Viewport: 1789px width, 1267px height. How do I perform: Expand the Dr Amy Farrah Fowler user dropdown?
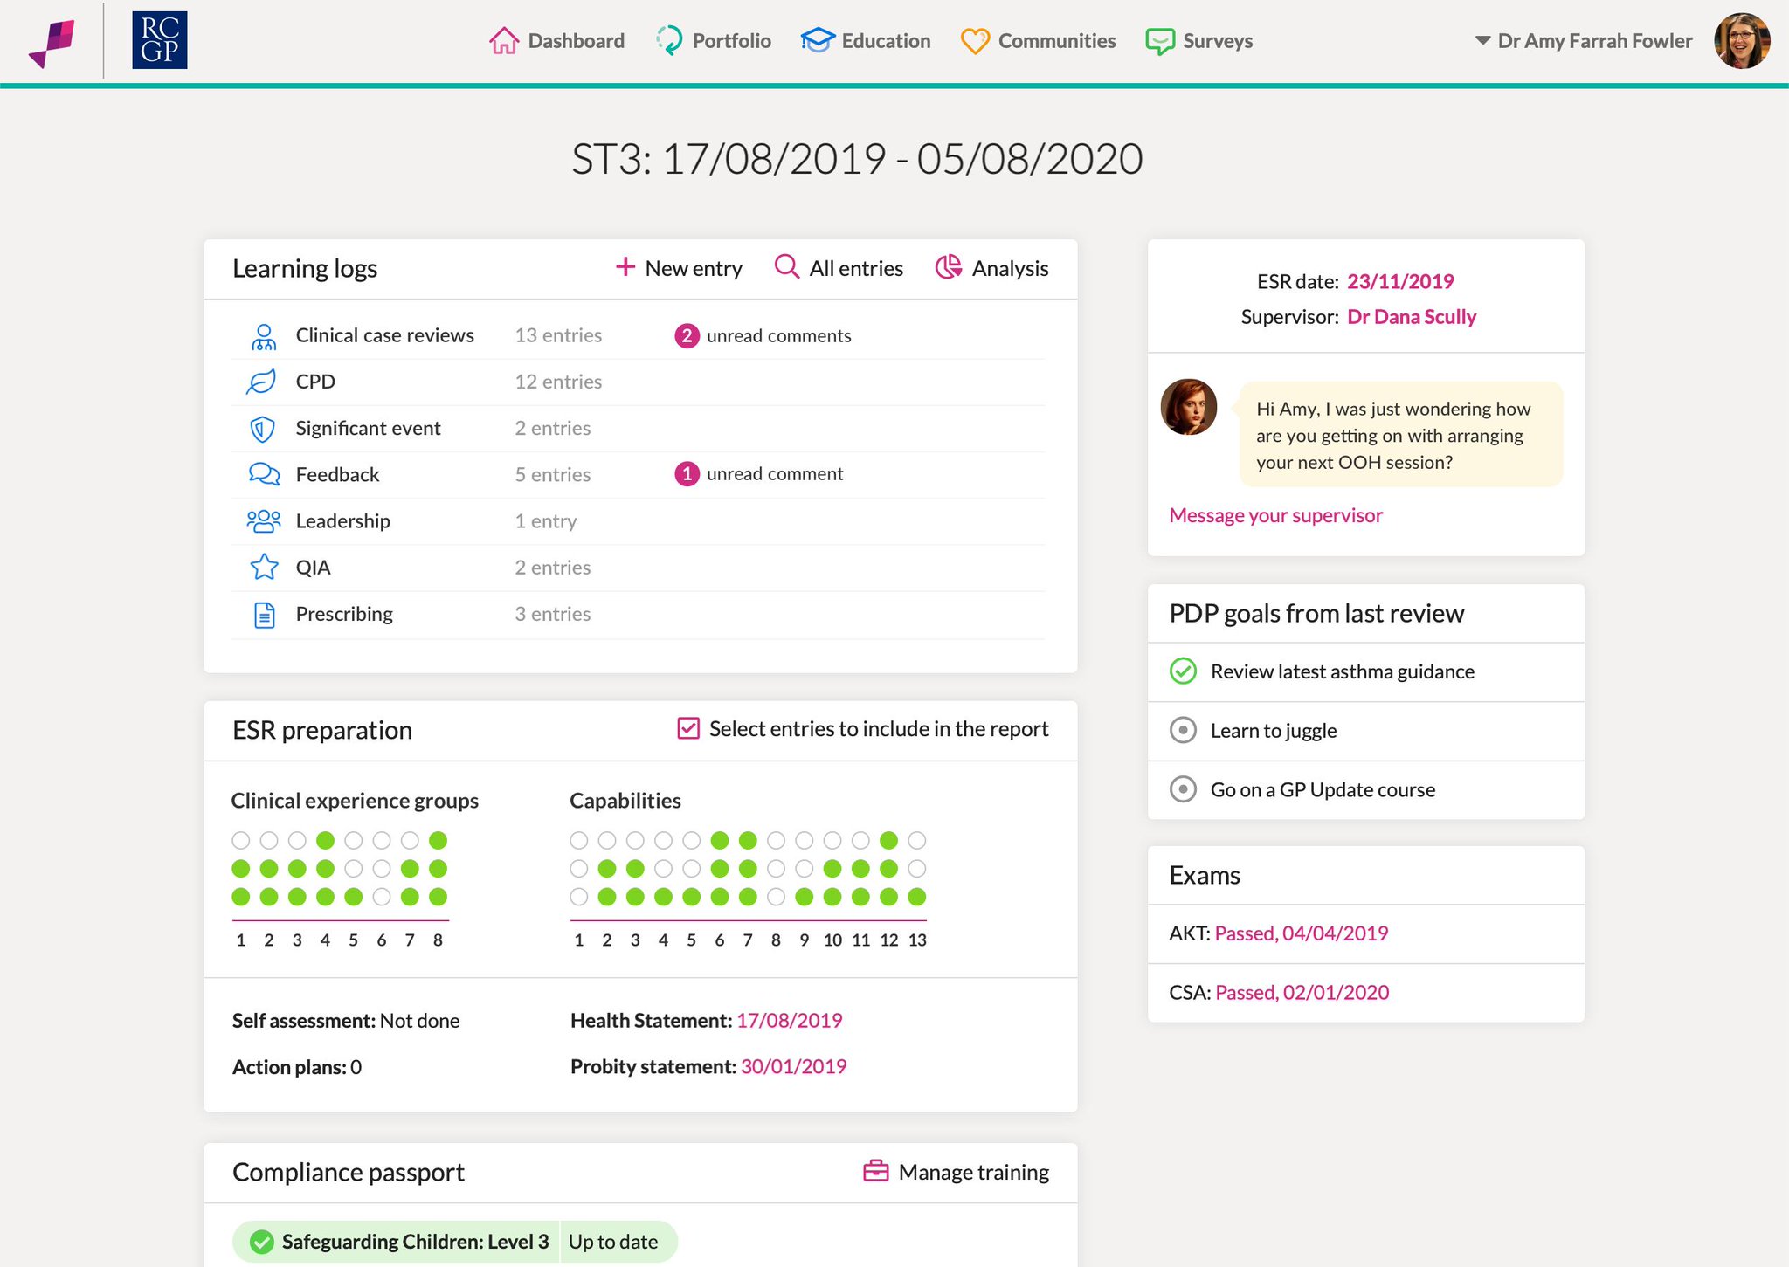pyautogui.click(x=1583, y=41)
